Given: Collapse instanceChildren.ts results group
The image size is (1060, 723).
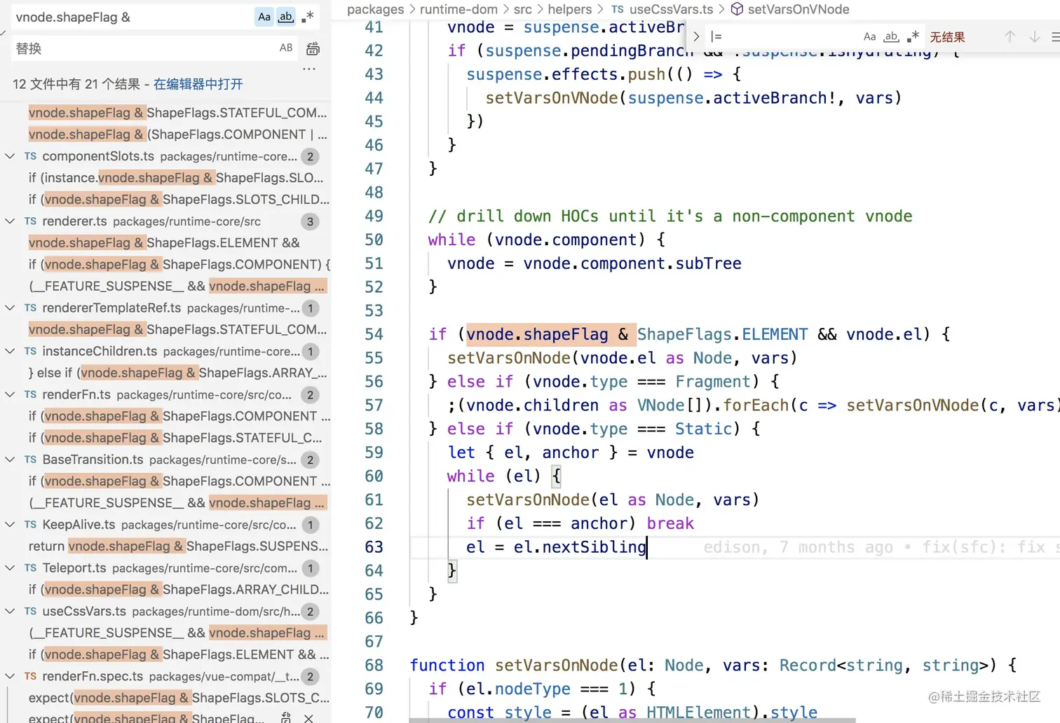Looking at the screenshot, I should click(10, 352).
